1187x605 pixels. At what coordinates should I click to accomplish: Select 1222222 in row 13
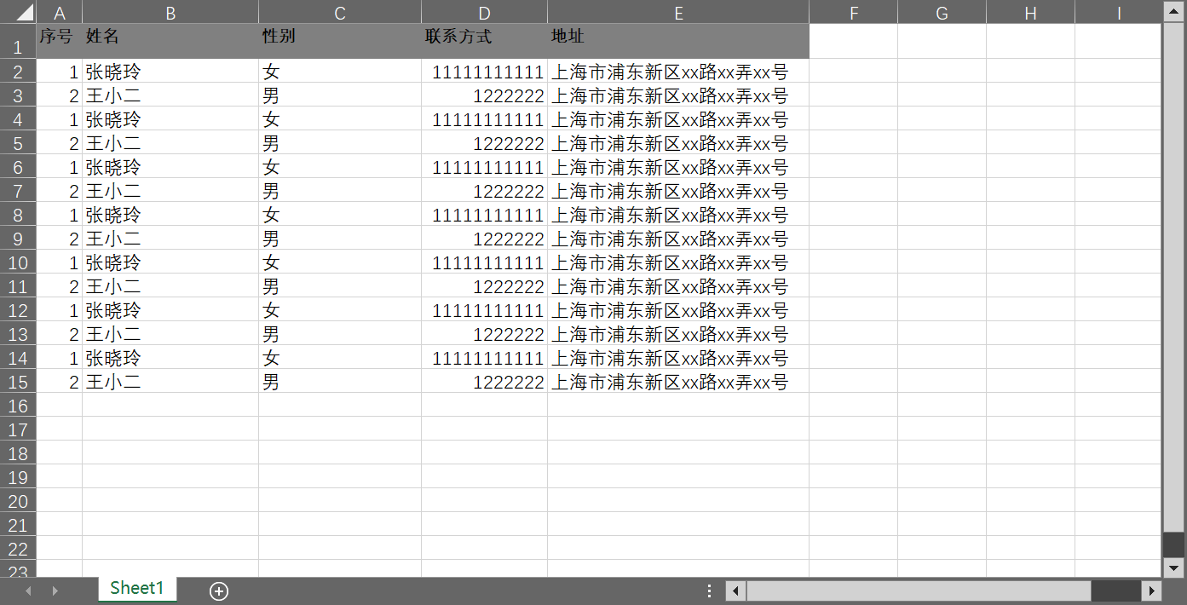pyautogui.click(x=485, y=333)
